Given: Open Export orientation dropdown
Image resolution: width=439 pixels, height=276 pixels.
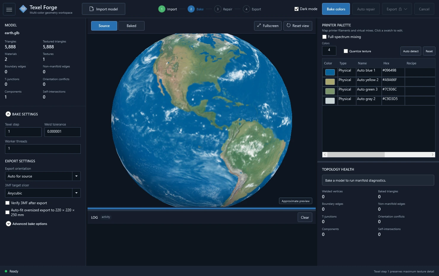Looking at the screenshot, I should click(43, 176).
